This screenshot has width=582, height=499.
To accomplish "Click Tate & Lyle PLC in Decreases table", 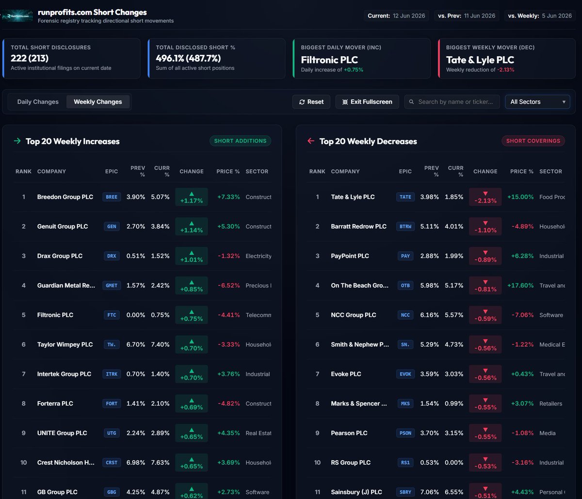I will coord(353,197).
